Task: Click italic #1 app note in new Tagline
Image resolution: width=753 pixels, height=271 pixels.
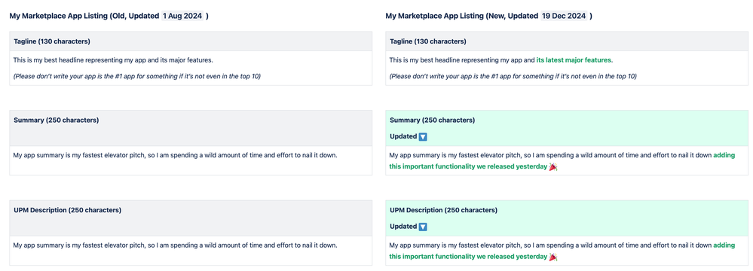Action: point(513,76)
